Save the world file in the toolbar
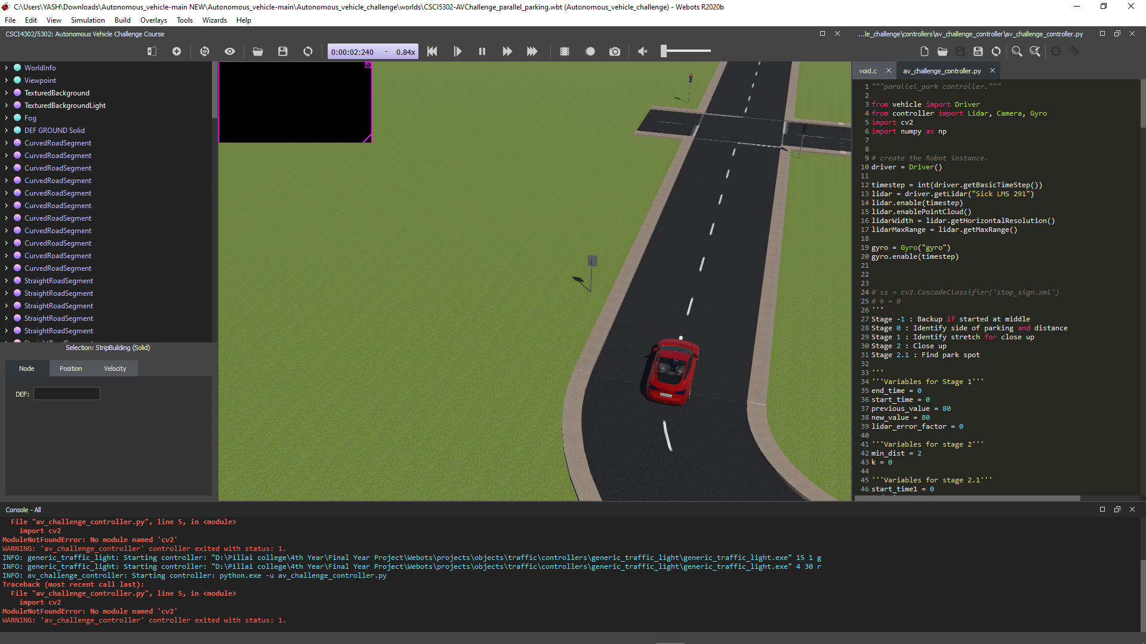 pos(283,52)
